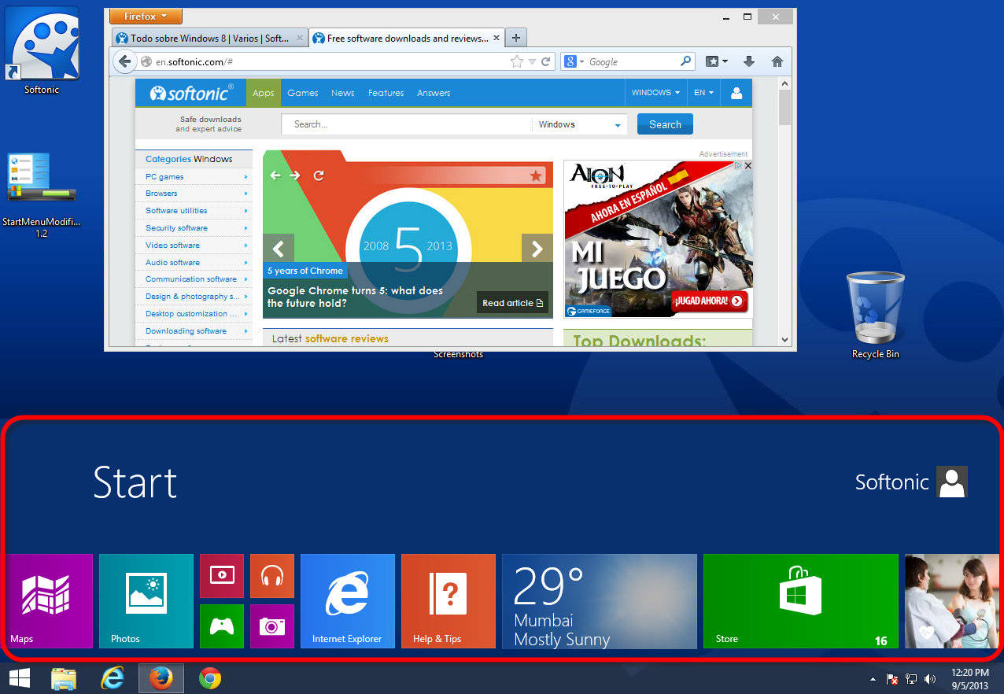Open the Camera tile

pyautogui.click(x=272, y=626)
